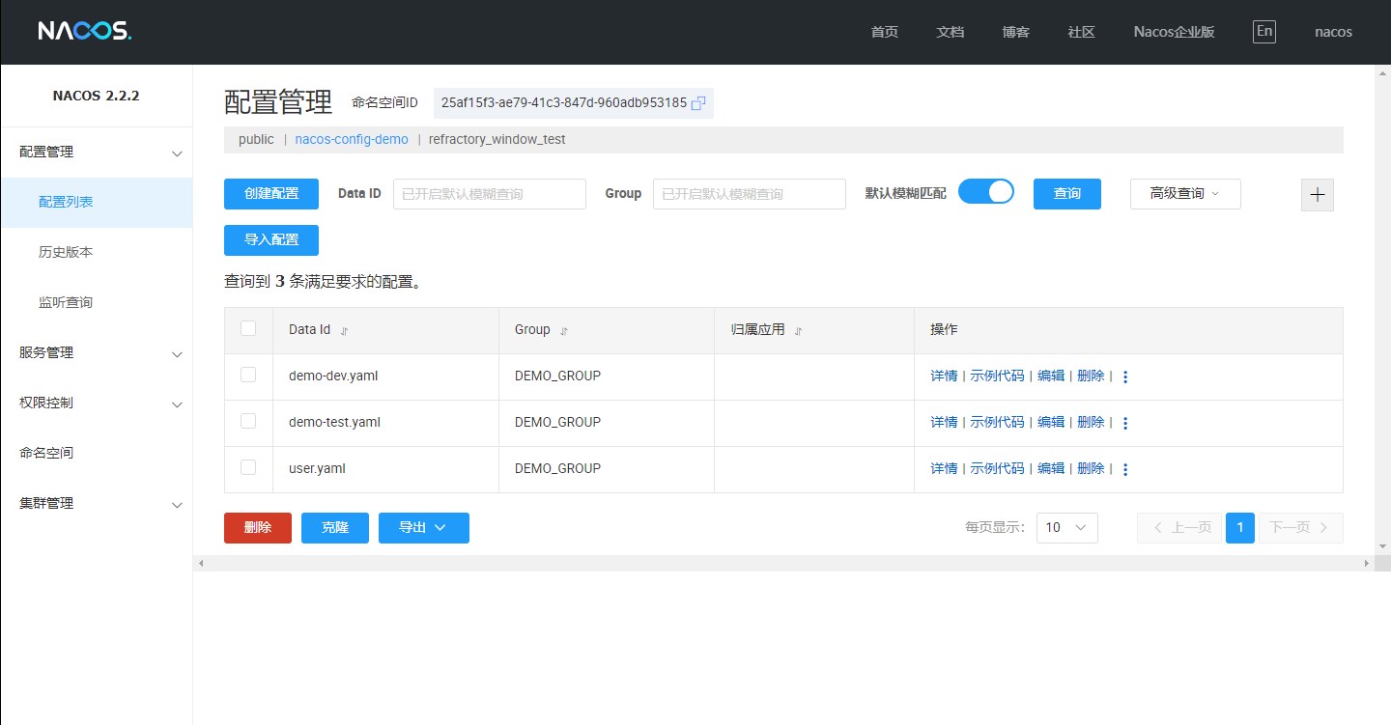The image size is (1391, 725).
Task: Click the 导入配置 button
Action: [x=271, y=240]
